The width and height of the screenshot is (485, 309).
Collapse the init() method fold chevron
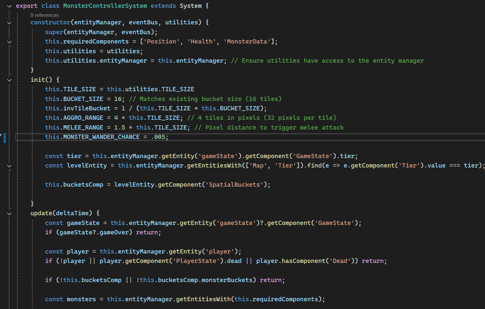[9, 80]
